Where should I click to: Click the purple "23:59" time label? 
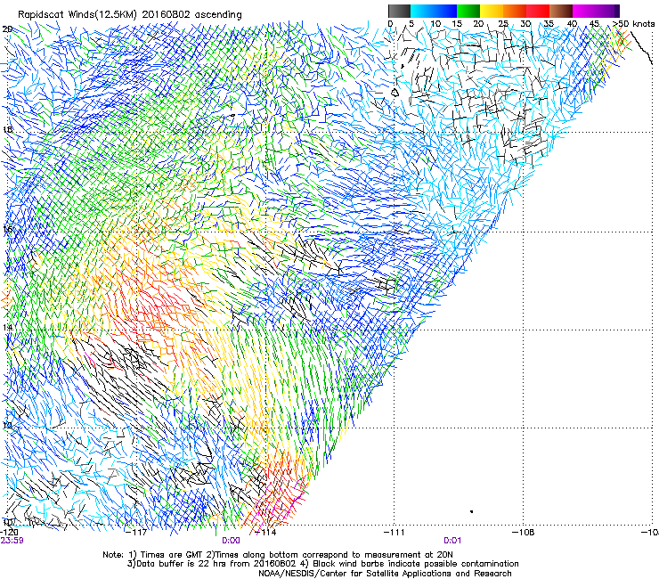click(12, 541)
